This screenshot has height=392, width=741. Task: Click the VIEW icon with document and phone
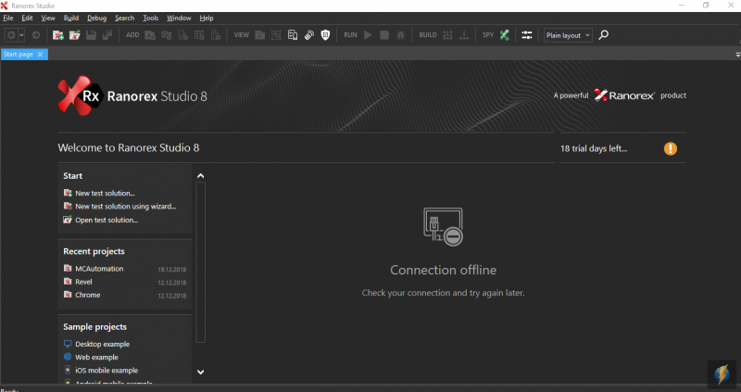[x=293, y=35]
